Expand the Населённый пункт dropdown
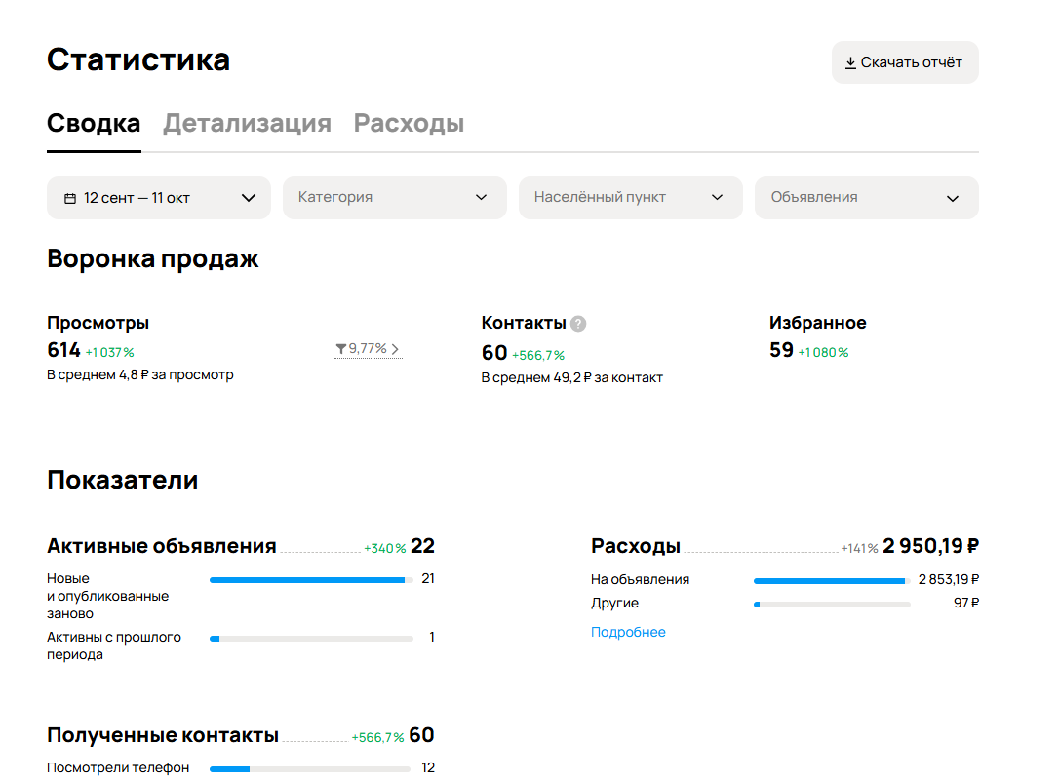 point(630,198)
